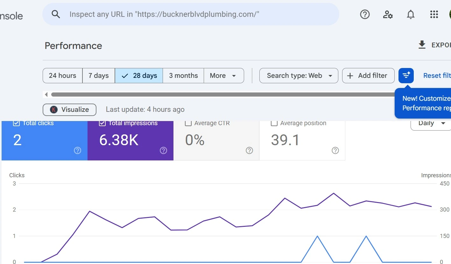Click the Impressions axis label

pyautogui.click(x=436, y=175)
